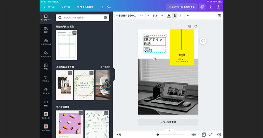Open options on photo collage template

(x=70, y=73)
